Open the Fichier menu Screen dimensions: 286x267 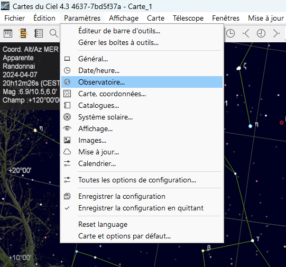coord(15,18)
